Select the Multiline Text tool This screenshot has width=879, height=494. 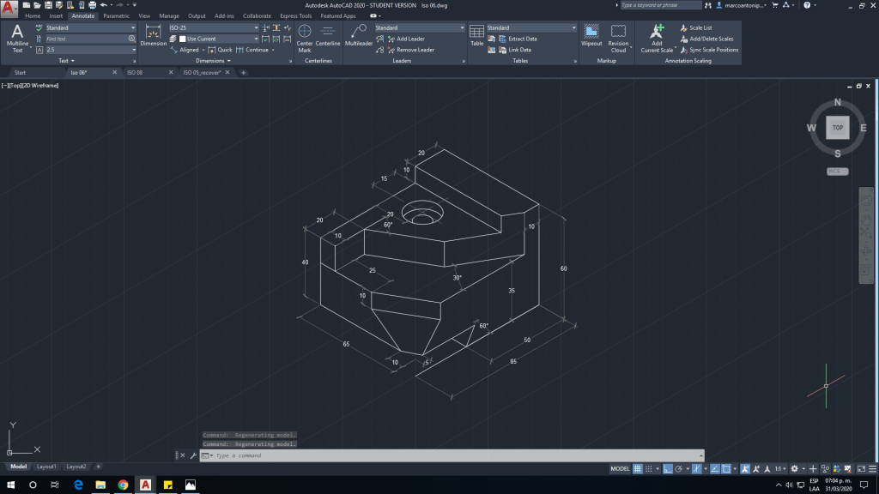pos(17,38)
